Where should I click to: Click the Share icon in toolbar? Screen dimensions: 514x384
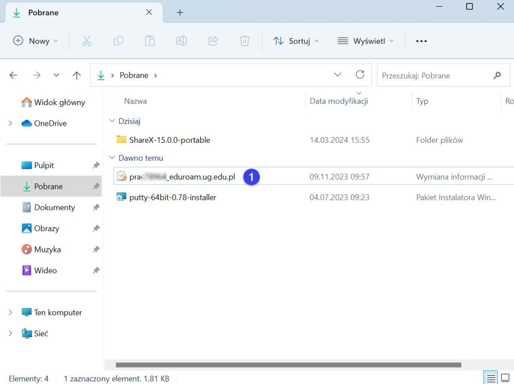[x=213, y=41]
